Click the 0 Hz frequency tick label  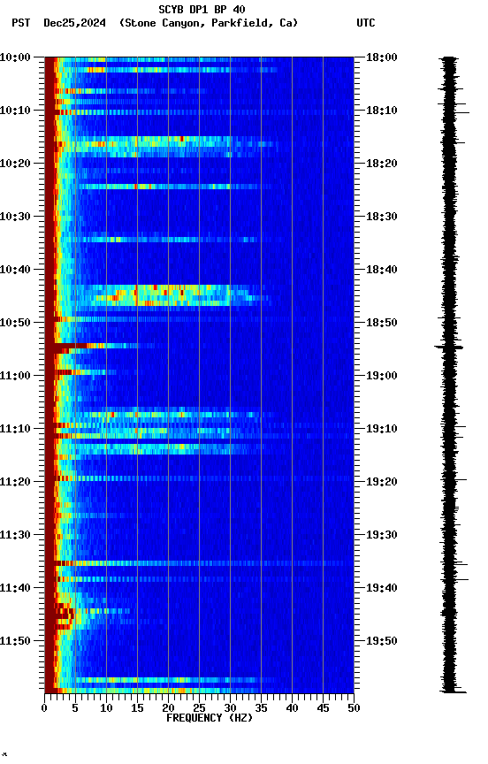(x=44, y=709)
